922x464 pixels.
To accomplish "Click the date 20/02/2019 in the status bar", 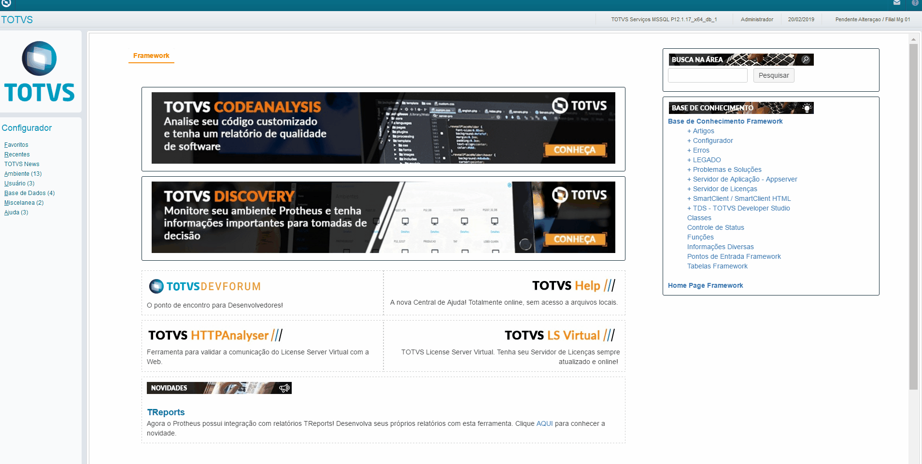I will pyautogui.click(x=801, y=20).
